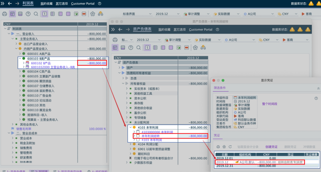Image resolution: width=321 pixels, height=172 pixels.
Task: Select the 本年利润结转 row in the balance sheet tree
Action: pyautogui.click(x=150, y=136)
